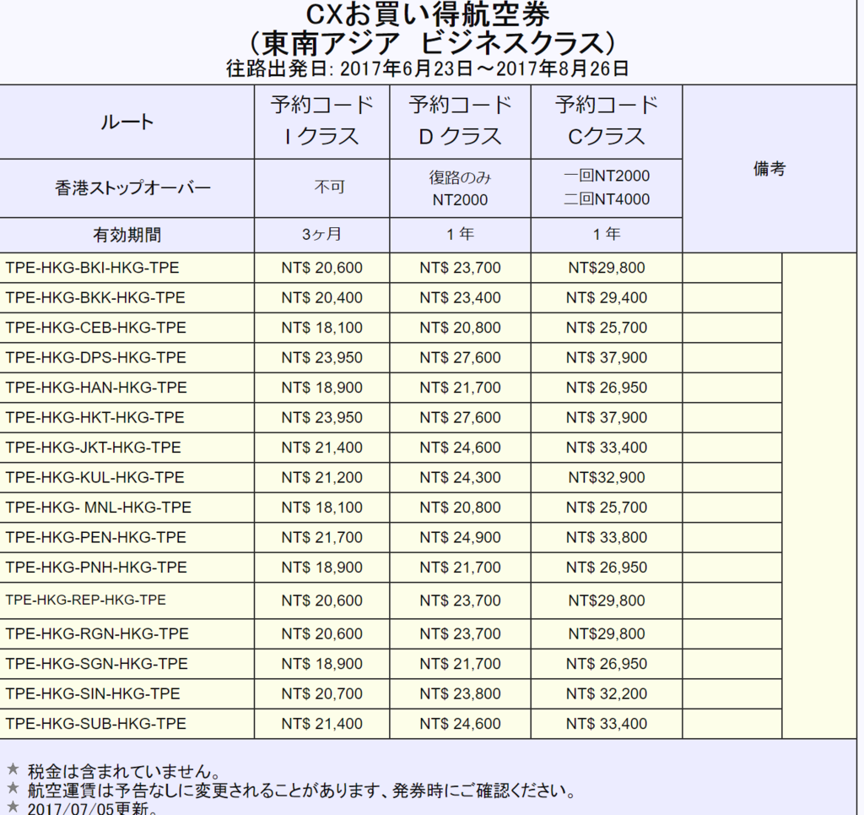Image resolution: width=864 pixels, height=815 pixels.
Task: Click the title 'CXお買い得航空券'
Action: pos(428,14)
